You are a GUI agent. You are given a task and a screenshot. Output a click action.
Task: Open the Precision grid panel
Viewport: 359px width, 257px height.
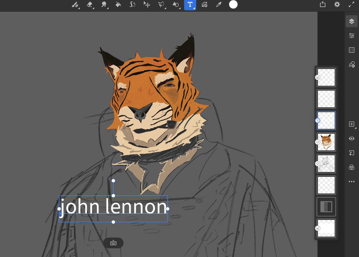pyautogui.click(x=352, y=50)
